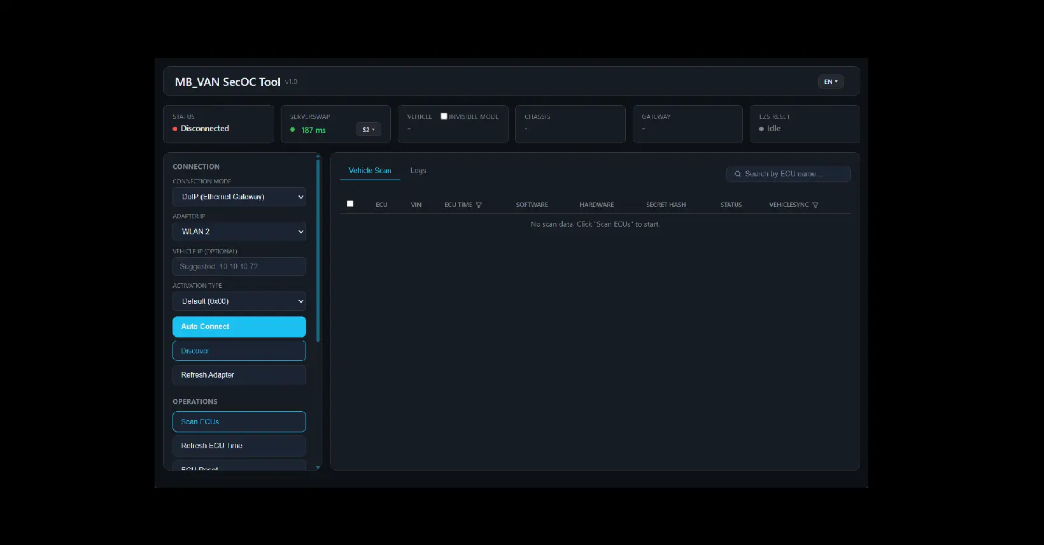This screenshot has height=545, width=1044.
Task: Click the sidebar vertical scrollbar thumb
Action: [x=318, y=250]
